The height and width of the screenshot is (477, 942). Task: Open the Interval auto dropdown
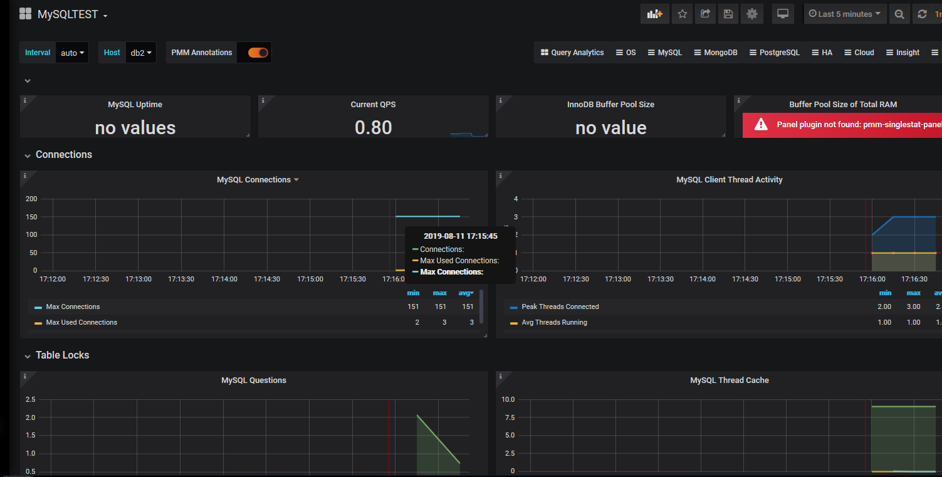point(72,53)
